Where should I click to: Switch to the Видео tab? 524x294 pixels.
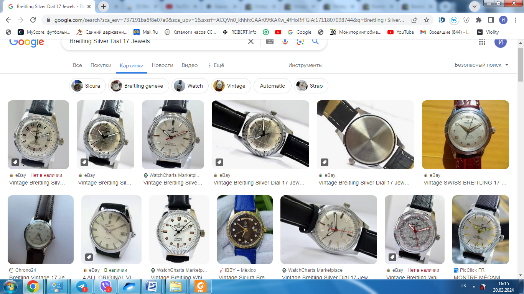189,65
